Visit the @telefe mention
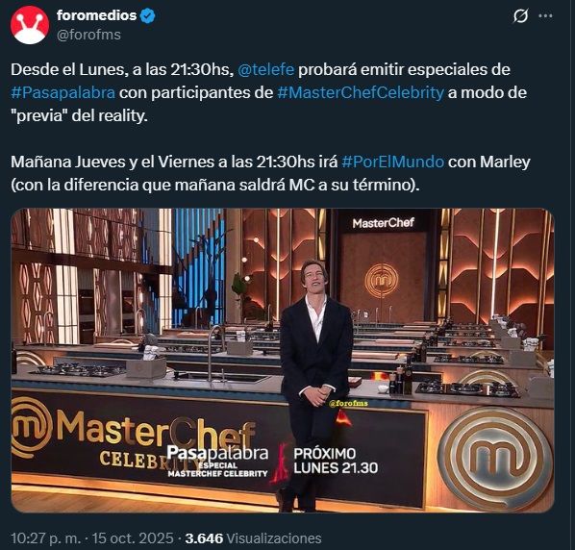575x550 pixels. click(265, 69)
